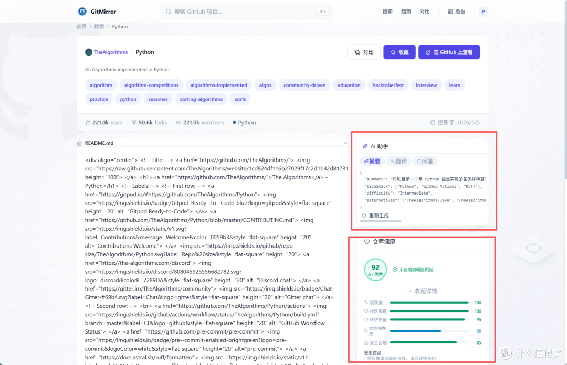
Task: Select the sorting-algorithms topic tag
Action: coord(202,99)
